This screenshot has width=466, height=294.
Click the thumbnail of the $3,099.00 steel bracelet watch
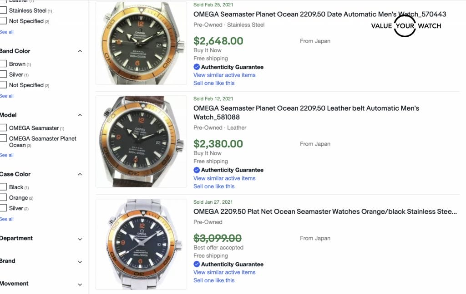click(x=141, y=244)
